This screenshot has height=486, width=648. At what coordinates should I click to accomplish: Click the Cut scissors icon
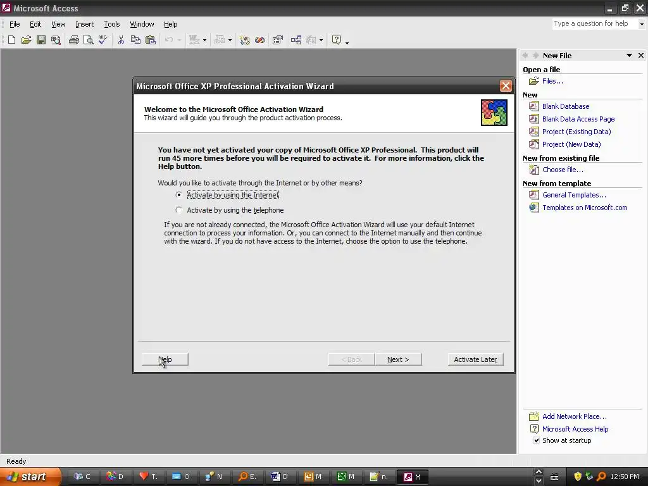[121, 40]
